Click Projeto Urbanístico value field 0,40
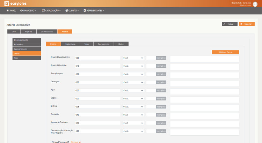 point(98,66)
